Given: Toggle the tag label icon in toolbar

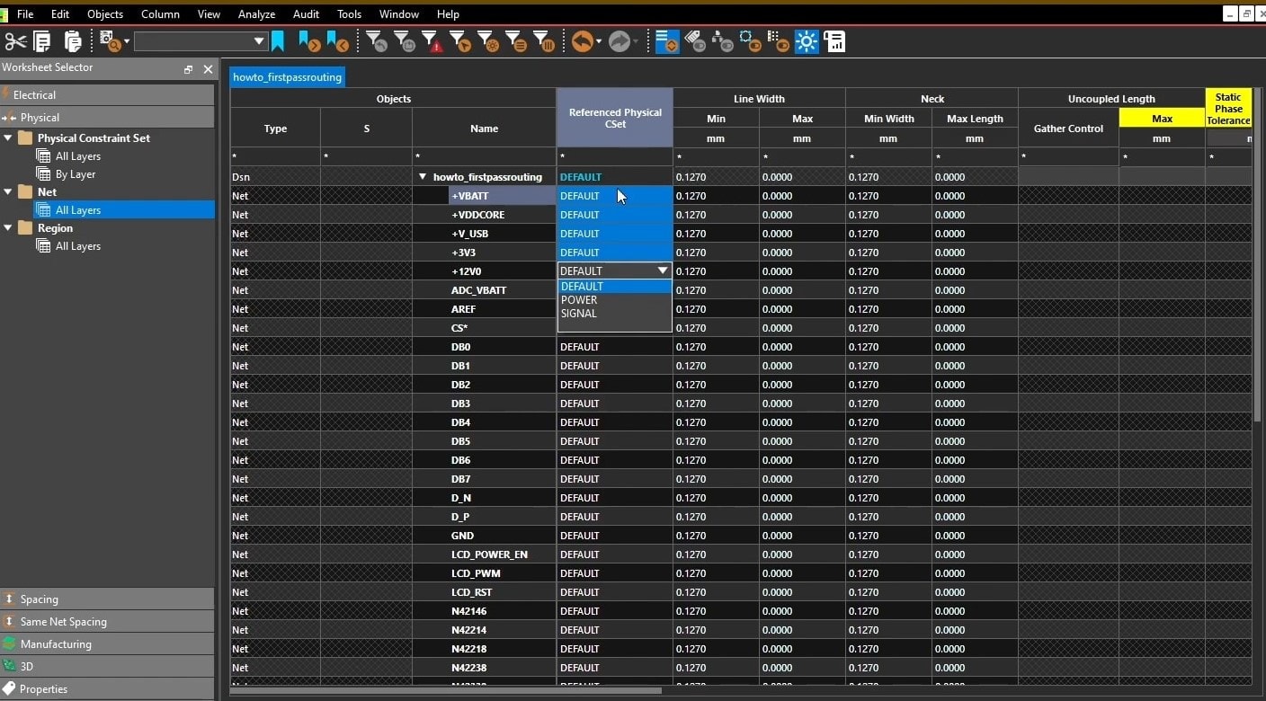Looking at the screenshot, I should coord(694,40).
